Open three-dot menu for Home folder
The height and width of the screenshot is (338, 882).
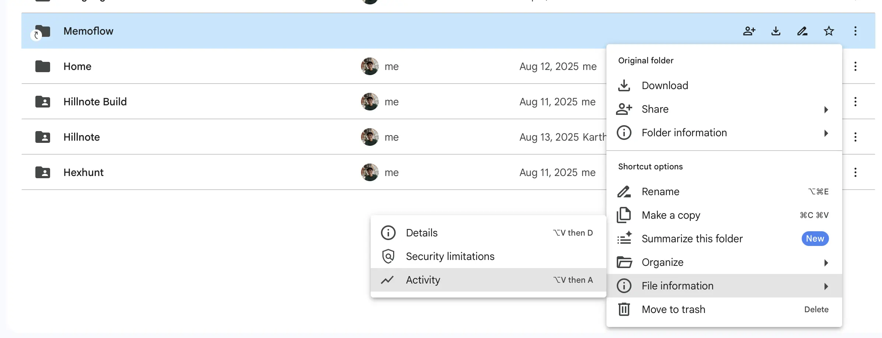pos(855,66)
